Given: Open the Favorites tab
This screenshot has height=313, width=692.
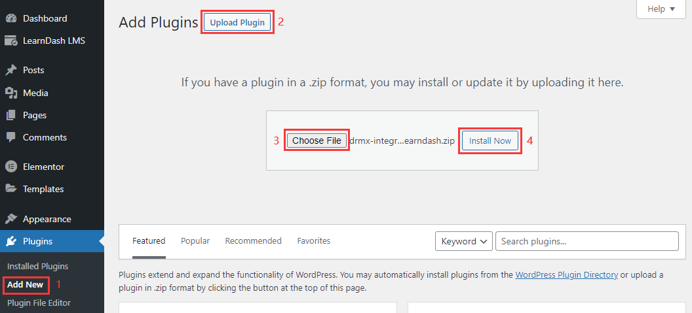Looking at the screenshot, I should point(313,241).
